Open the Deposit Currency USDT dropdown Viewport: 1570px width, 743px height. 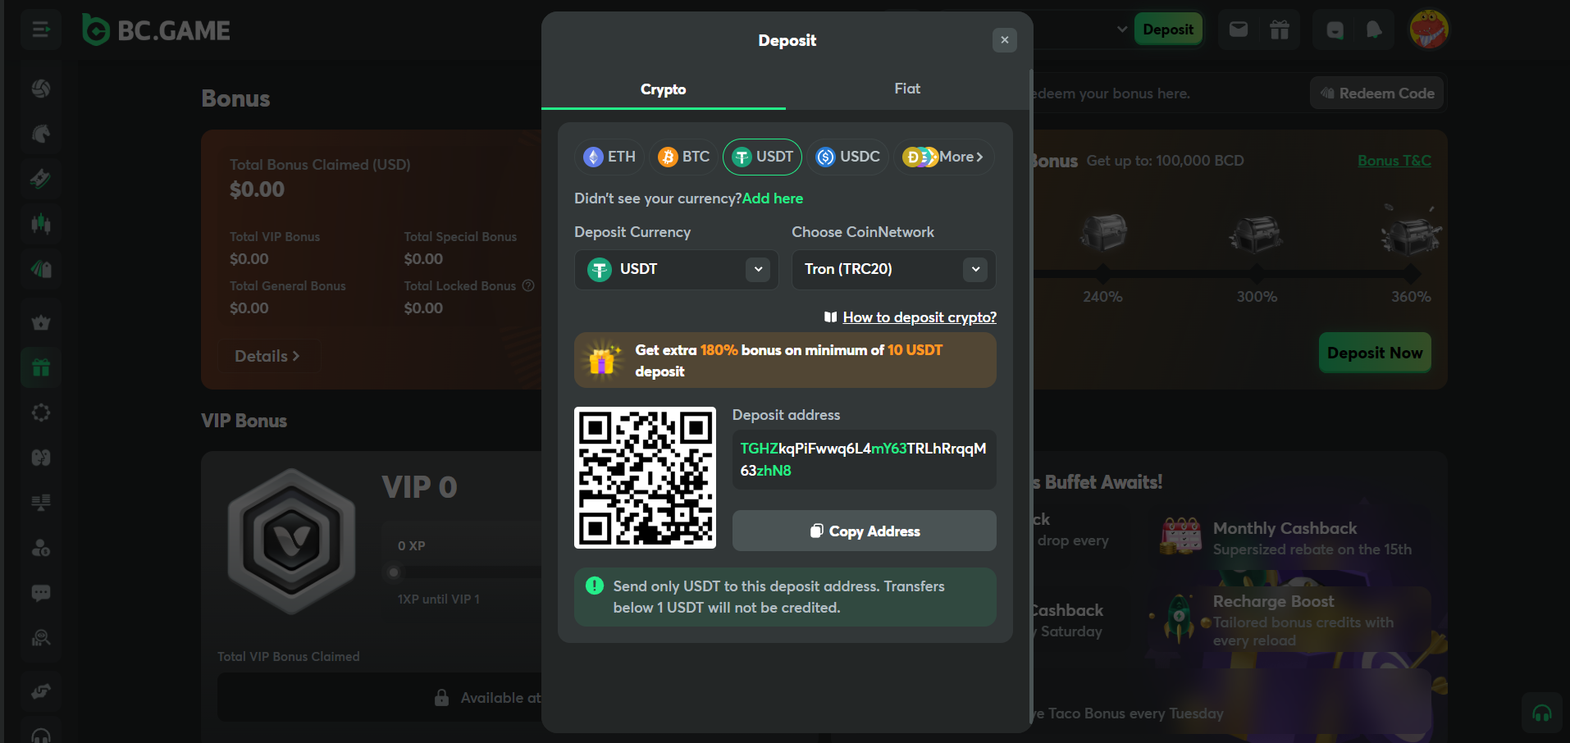677,269
